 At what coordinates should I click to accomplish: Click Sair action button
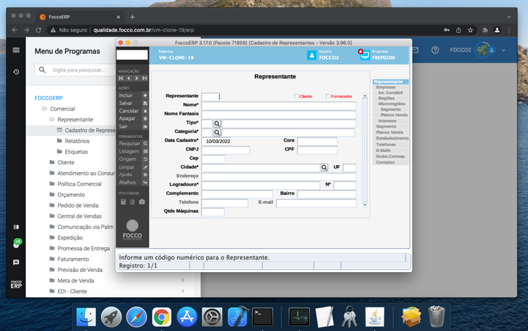click(133, 126)
